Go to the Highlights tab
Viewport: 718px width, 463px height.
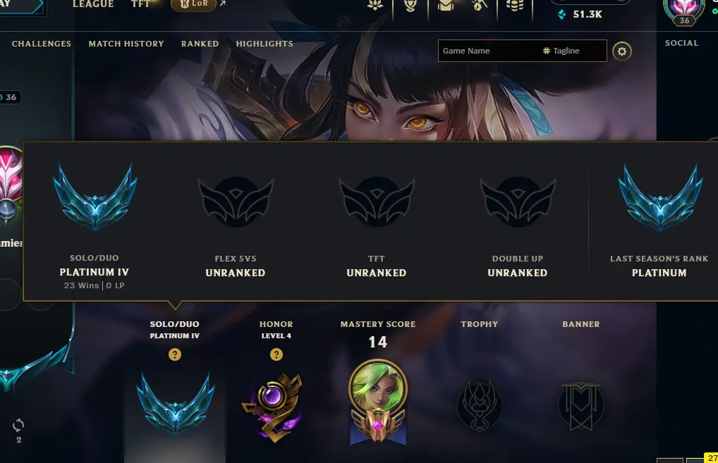tap(264, 44)
